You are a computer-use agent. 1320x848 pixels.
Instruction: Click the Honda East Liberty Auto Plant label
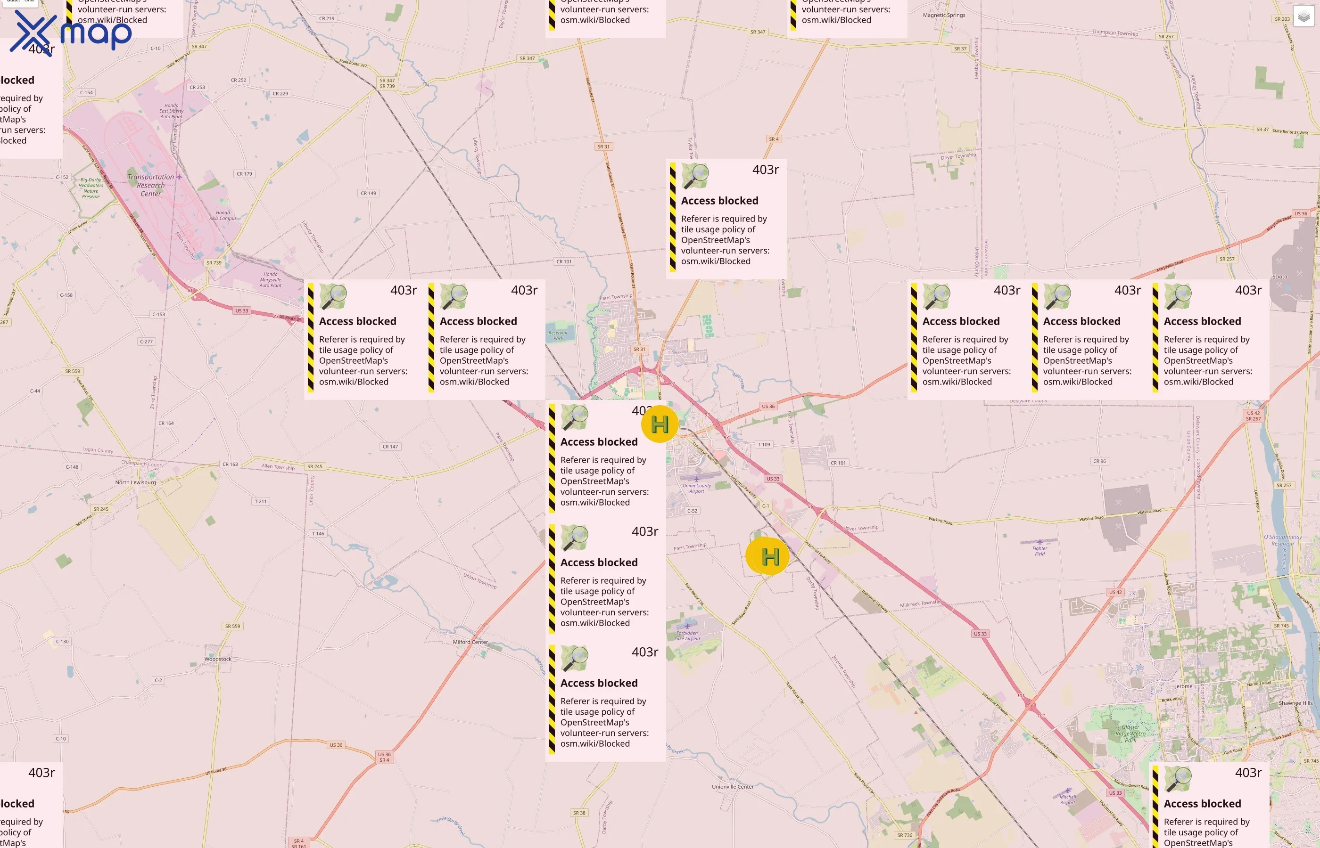[x=171, y=111]
